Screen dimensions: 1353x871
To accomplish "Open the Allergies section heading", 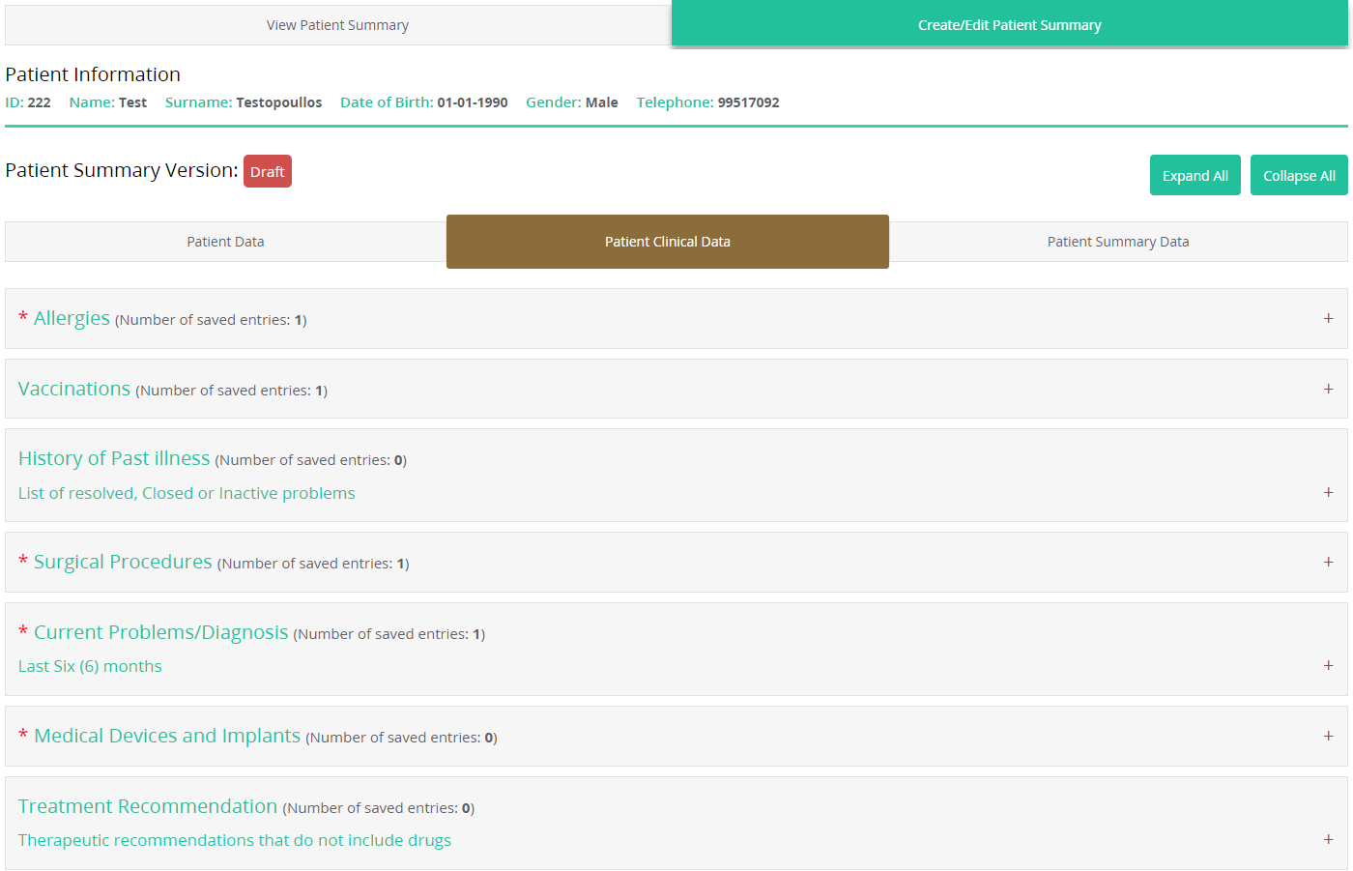I will [72, 318].
